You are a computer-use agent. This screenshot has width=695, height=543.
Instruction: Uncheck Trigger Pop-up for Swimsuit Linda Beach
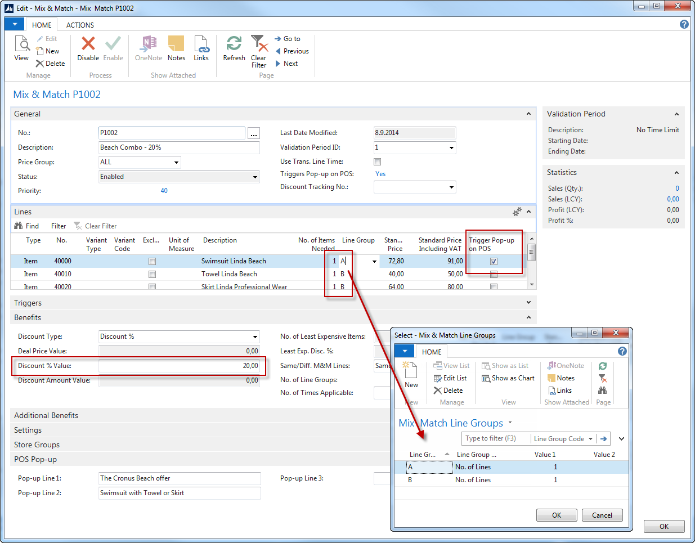point(494,261)
